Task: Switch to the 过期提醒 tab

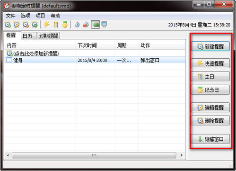Action: [49, 36]
